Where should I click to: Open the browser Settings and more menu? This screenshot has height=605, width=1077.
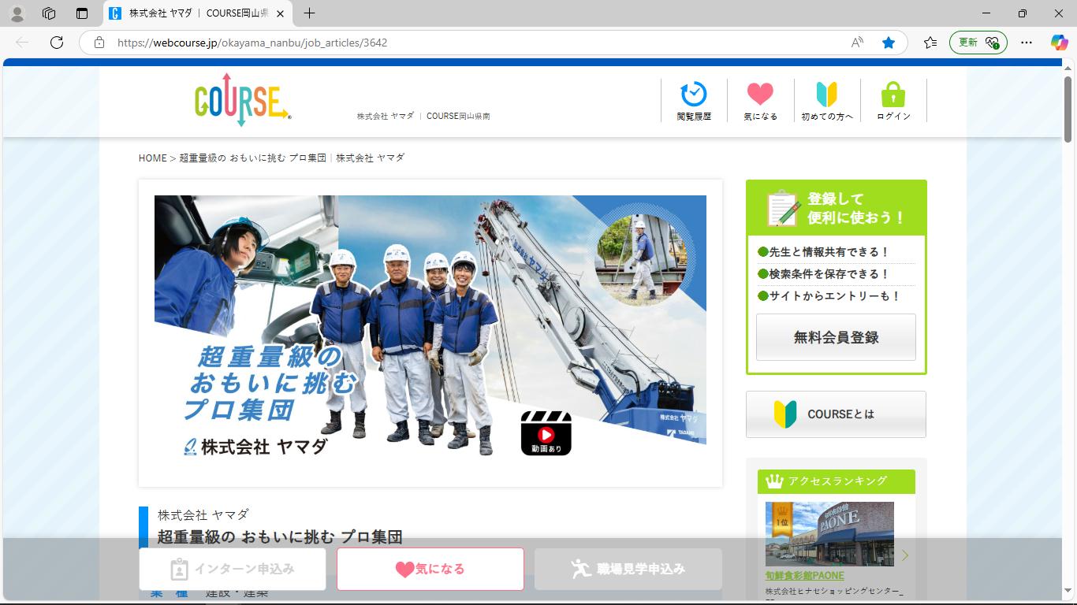pyautogui.click(x=1026, y=43)
